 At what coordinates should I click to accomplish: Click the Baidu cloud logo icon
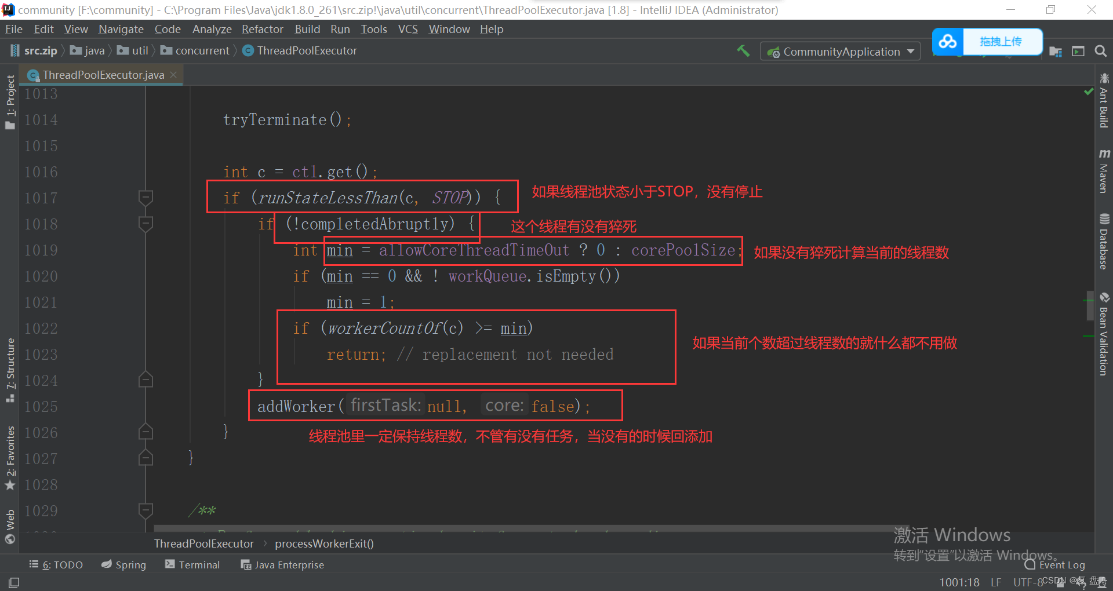[948, 42]
